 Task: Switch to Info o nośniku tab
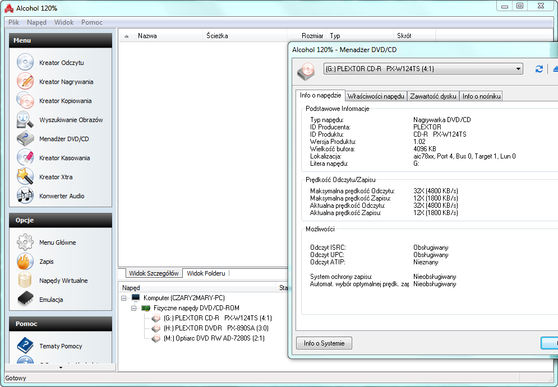481,96
